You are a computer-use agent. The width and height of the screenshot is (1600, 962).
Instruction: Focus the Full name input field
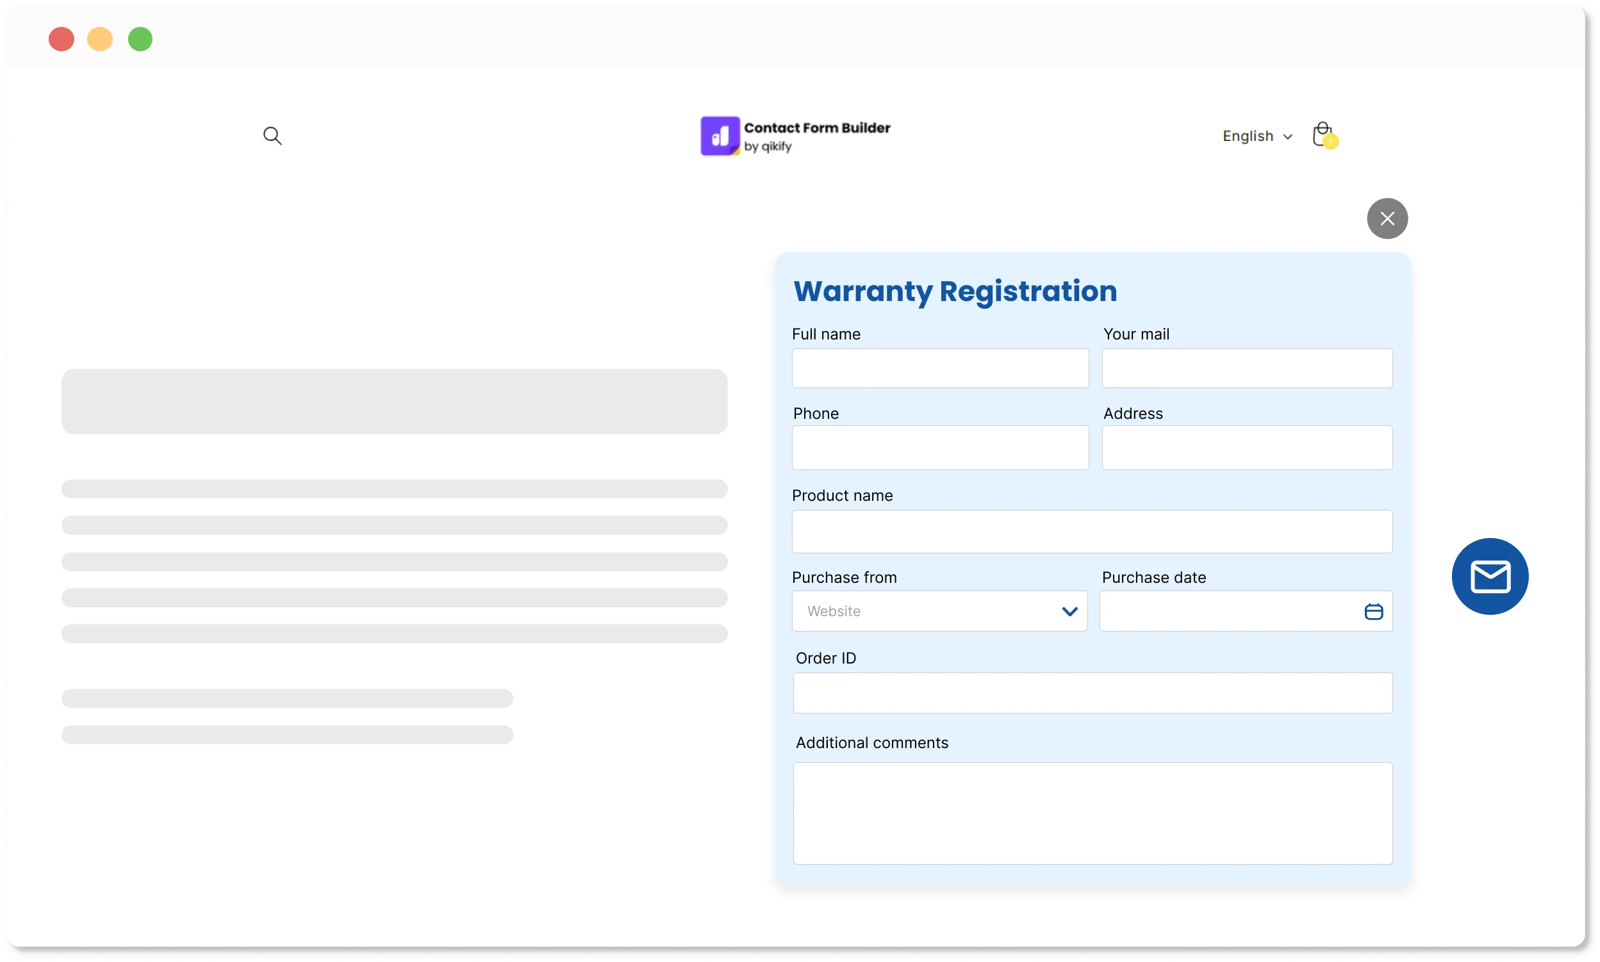click(x=940, y=368)
